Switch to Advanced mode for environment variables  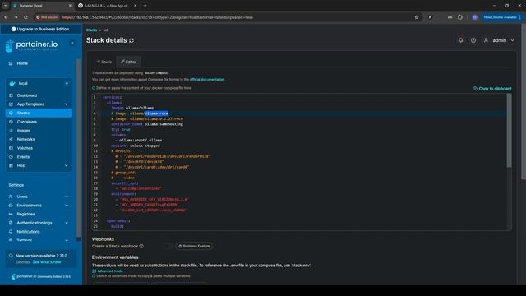108,271
